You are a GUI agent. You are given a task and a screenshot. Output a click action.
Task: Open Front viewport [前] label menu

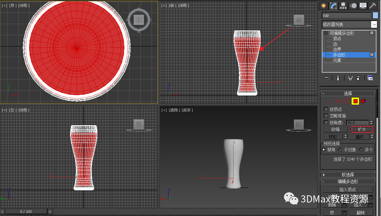pyautogui.click(x=172, y=5)
